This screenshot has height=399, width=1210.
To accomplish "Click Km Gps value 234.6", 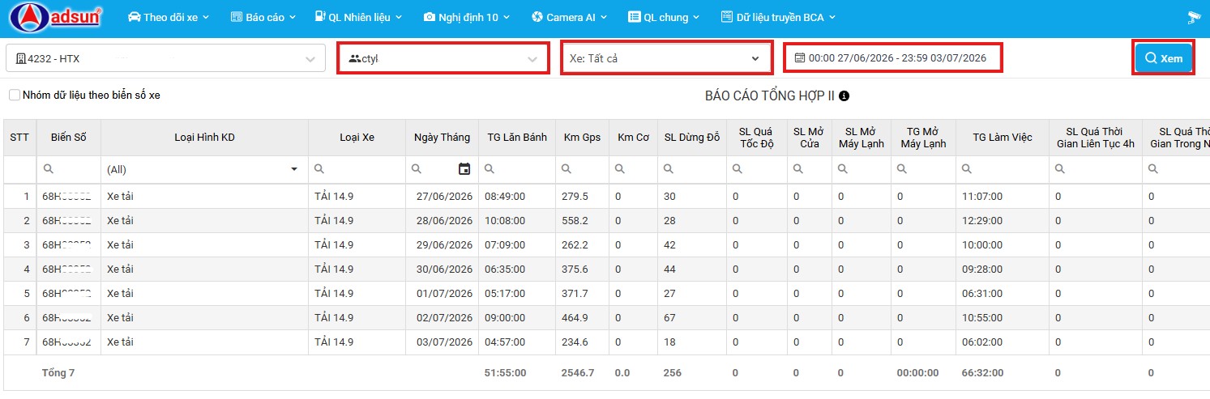I will pyautogui.click(x=575, y=342).
